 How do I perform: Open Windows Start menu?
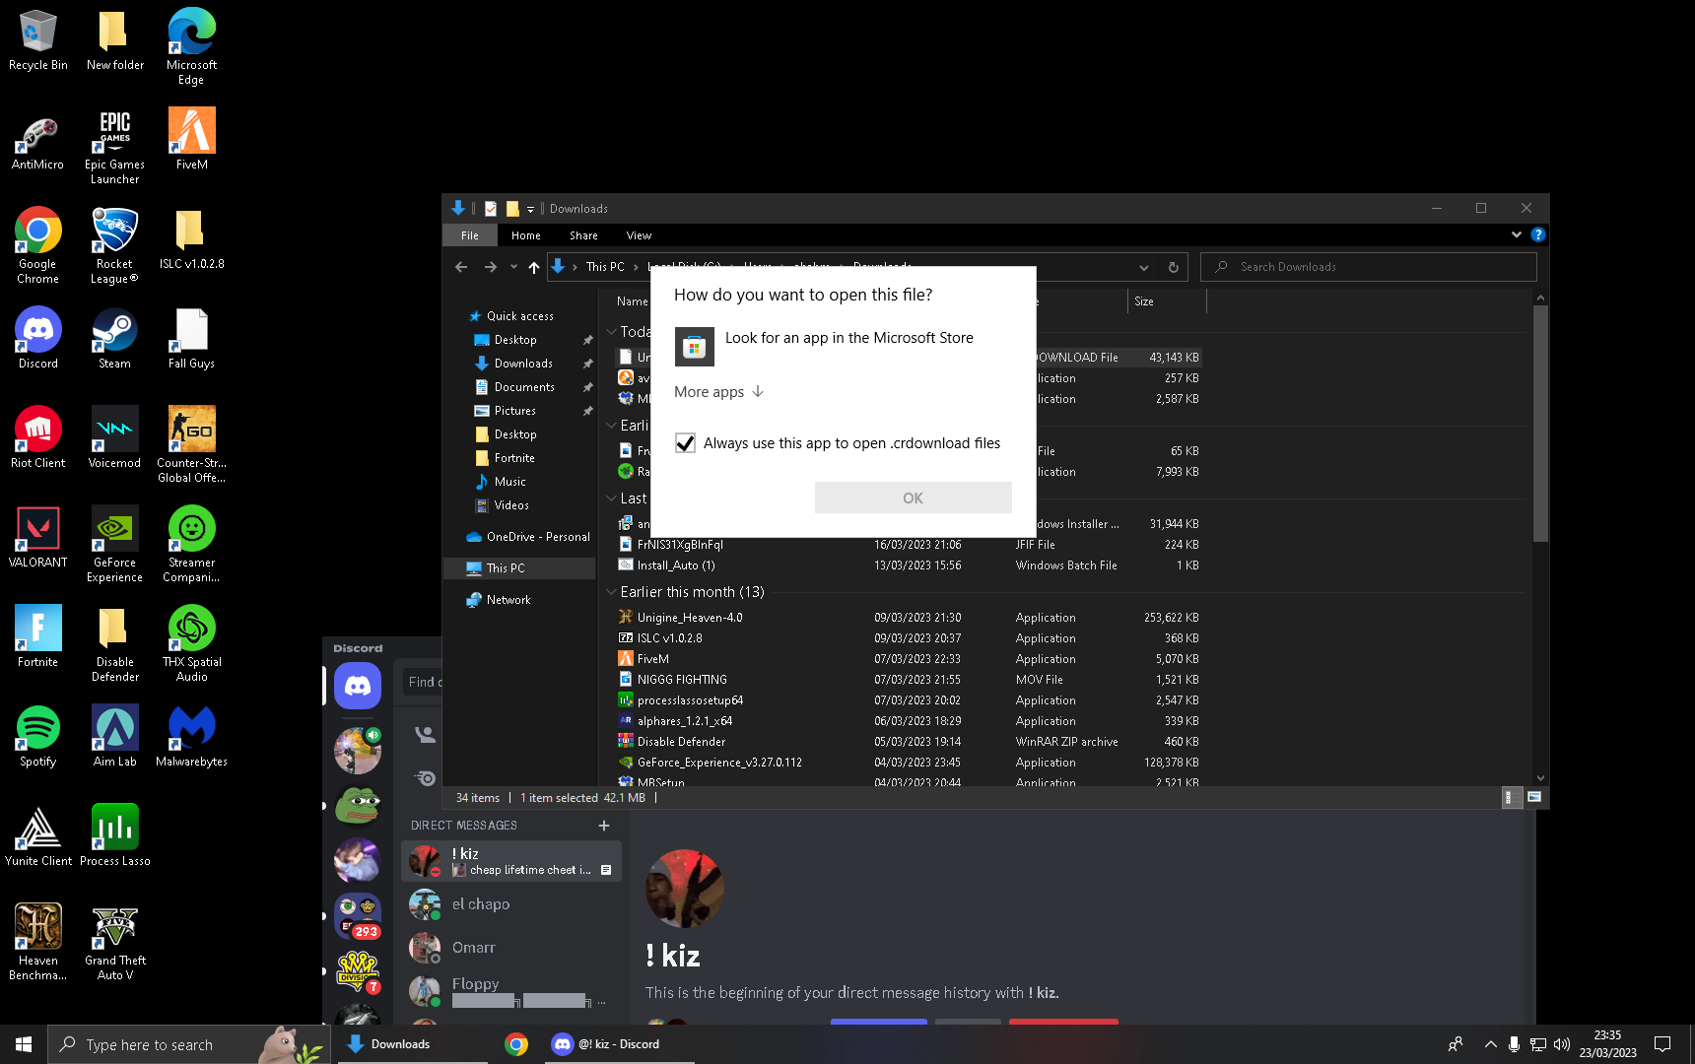click(x=24, y=1044)
